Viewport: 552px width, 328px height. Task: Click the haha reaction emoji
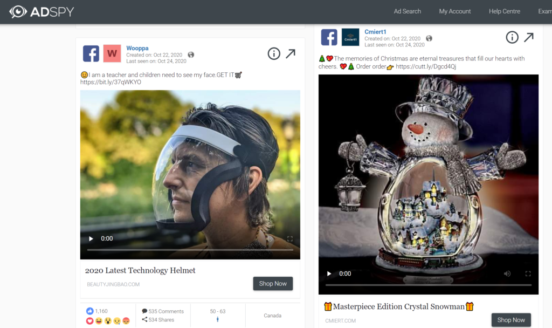(99, 321)
